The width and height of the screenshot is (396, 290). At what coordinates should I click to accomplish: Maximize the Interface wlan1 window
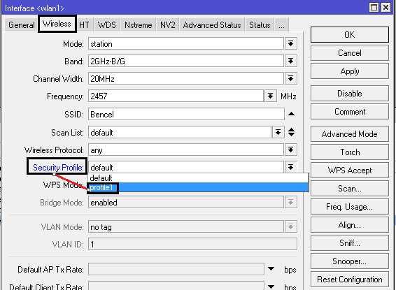tap(374, 7)
